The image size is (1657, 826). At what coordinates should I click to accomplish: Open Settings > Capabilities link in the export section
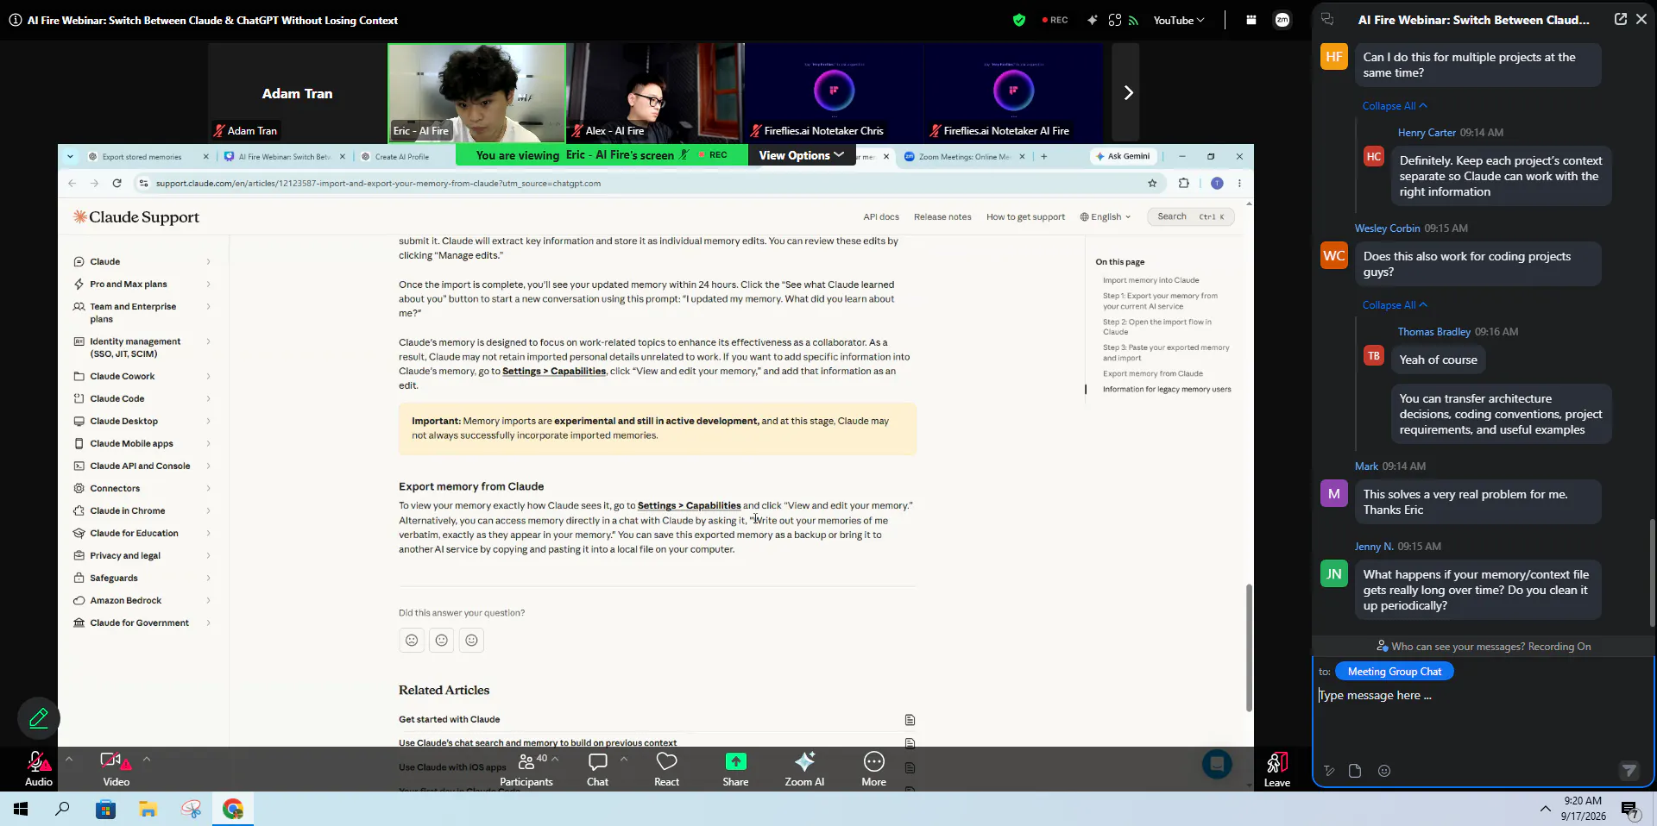[x=689, y=505]
